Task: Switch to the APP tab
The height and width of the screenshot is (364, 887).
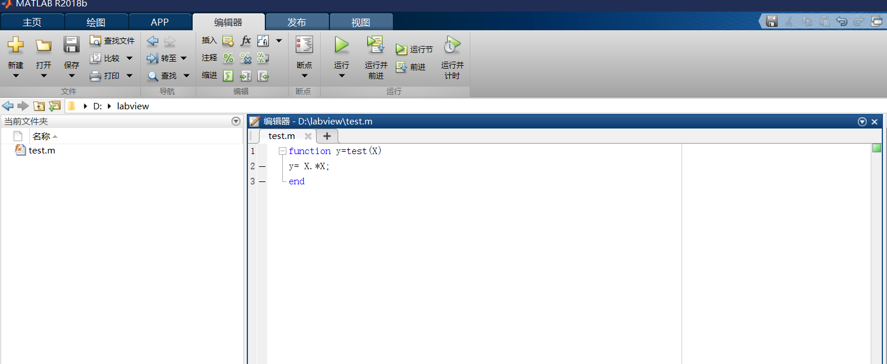Action: coord(160,22)
